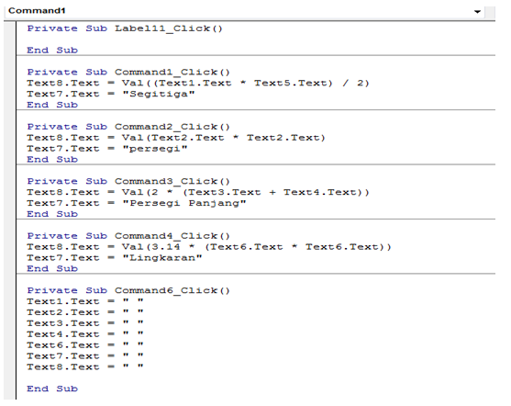Click the line 'Private Sub Label11_Click()'
Screen dimensions: 511x406
point(125,28)
